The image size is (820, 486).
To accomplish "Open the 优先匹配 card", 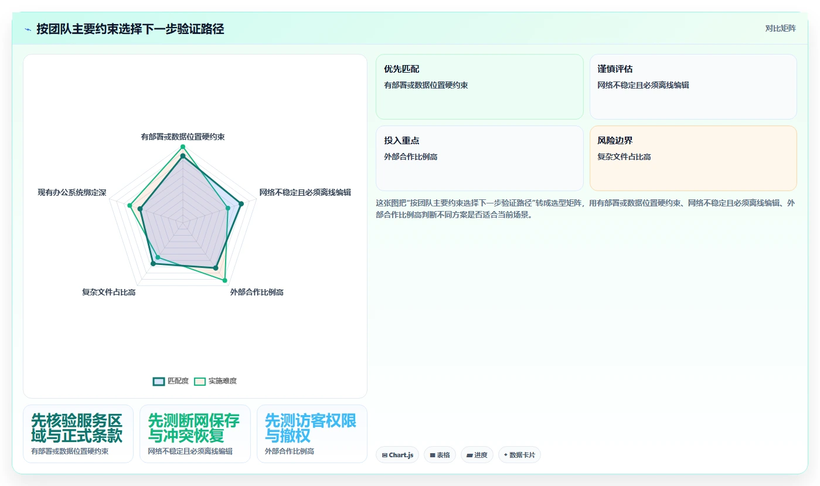I will coord(479,87).
